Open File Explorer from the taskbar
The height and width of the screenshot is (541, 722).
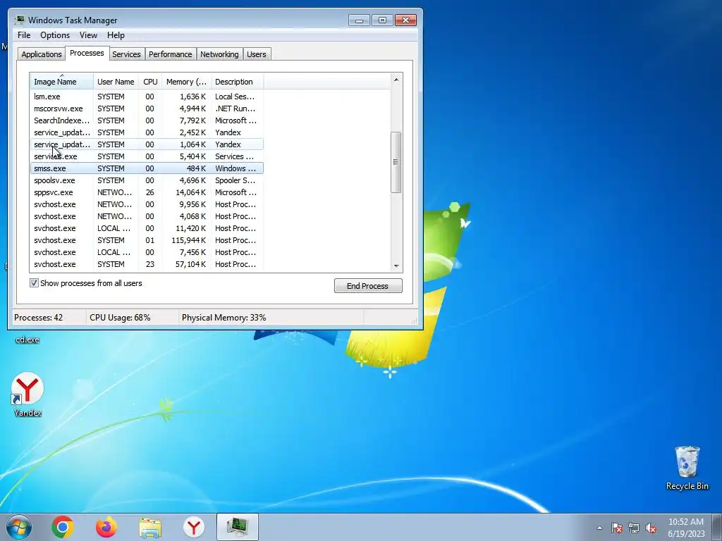pyautogui.click(x=150, y=528)
